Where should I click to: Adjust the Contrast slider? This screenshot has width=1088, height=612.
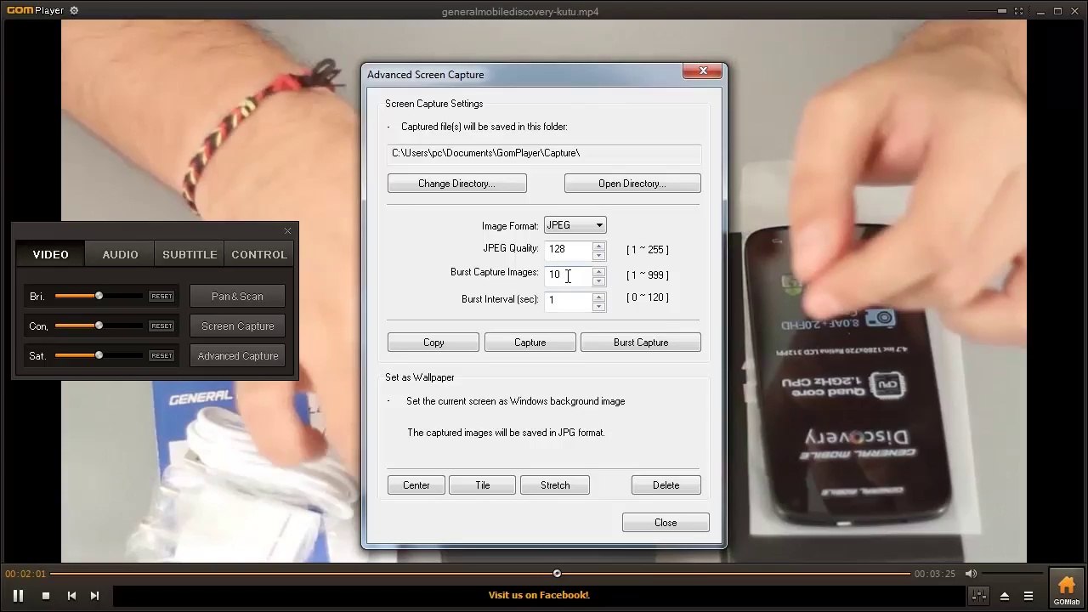(99, 326)
